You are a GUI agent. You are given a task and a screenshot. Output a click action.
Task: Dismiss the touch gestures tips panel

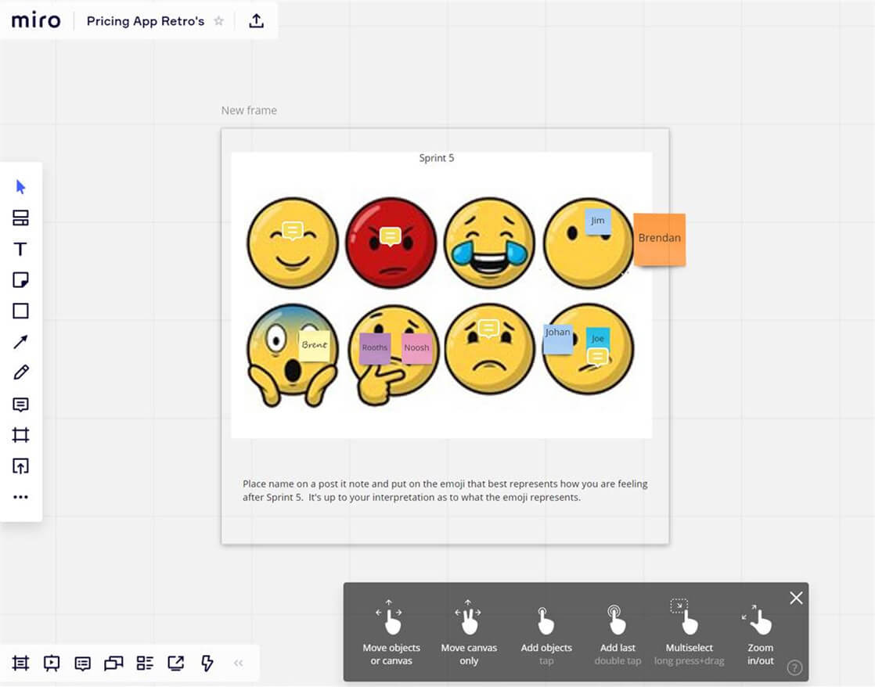click(796, 598)
